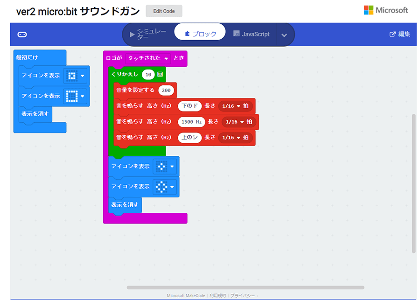Click the vertical scrollbar of the workspace
This screenshot has width=420, height=300.
tap(414, 183)
